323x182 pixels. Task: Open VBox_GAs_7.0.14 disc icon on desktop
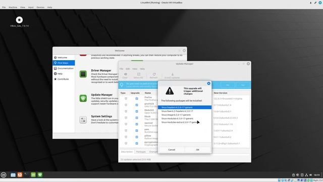(x=19, y=20)
